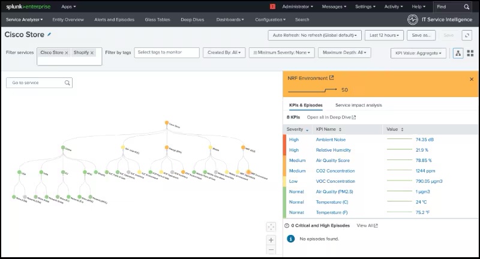Zoom in on the service tree
Image resolution: width=480 pixels, height=259 pixels.
point(271,240)
